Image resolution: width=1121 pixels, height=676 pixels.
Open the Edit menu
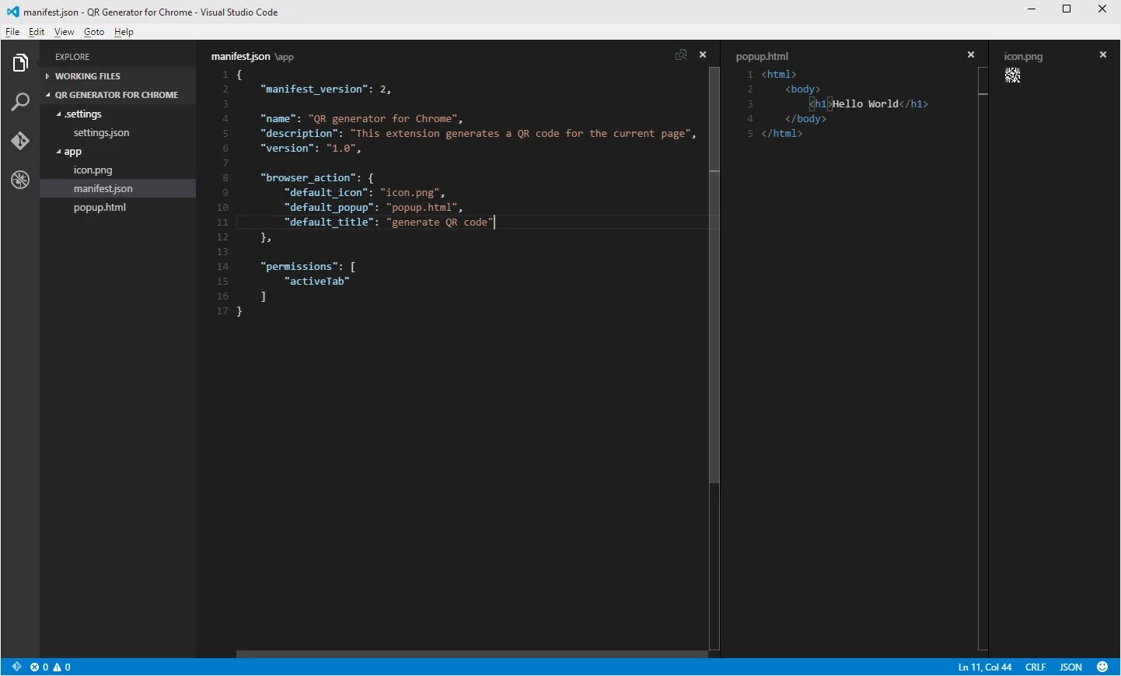click(37, 32)
